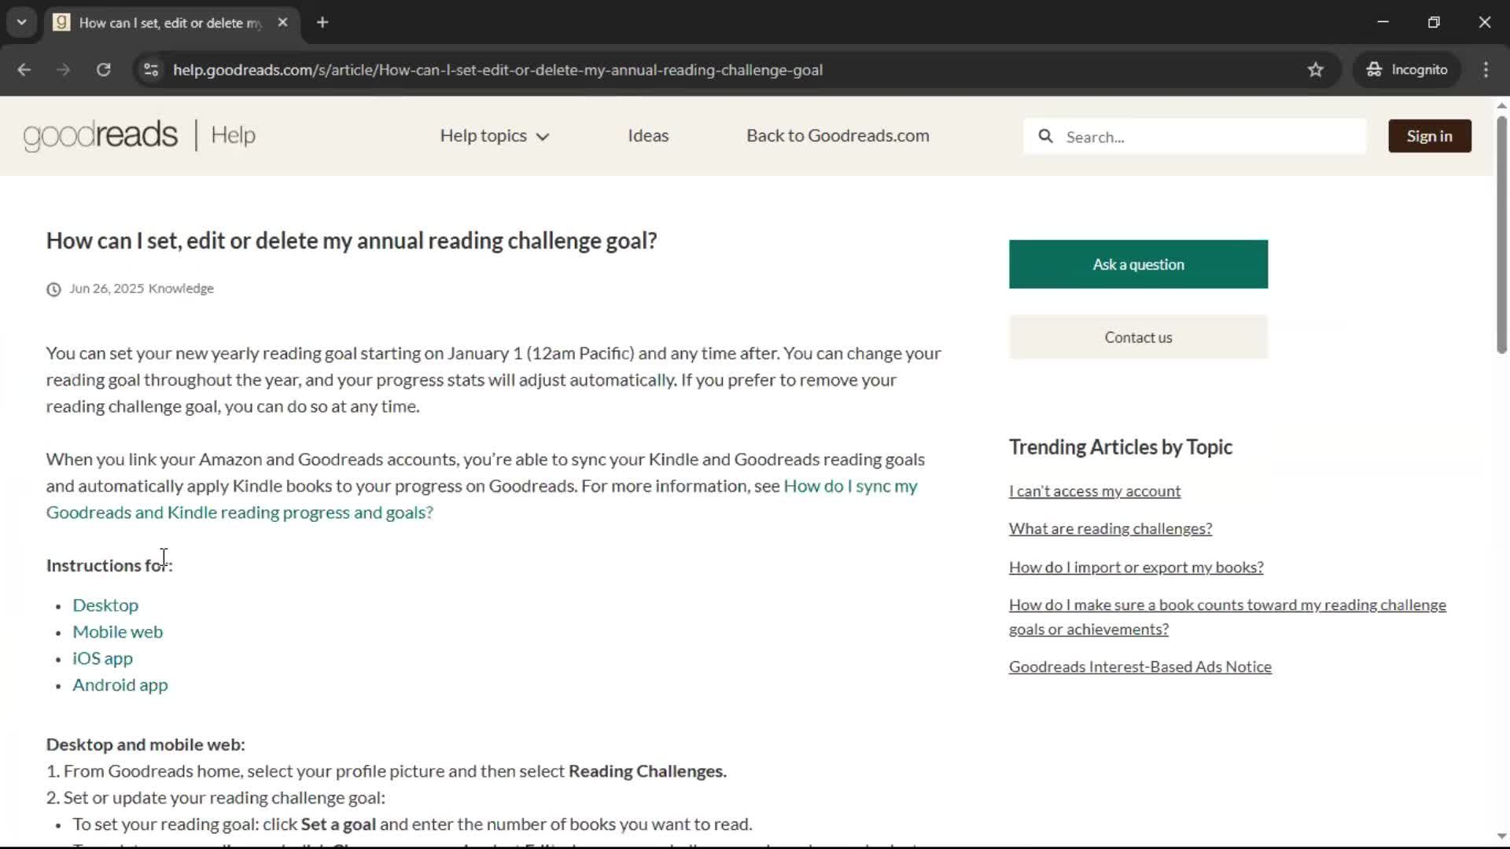Reload the current page
The image size is (1510, 849).
103,70
